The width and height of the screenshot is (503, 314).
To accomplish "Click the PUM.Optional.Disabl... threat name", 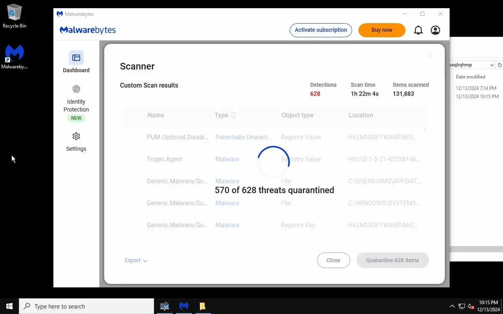I will [178, 137].
